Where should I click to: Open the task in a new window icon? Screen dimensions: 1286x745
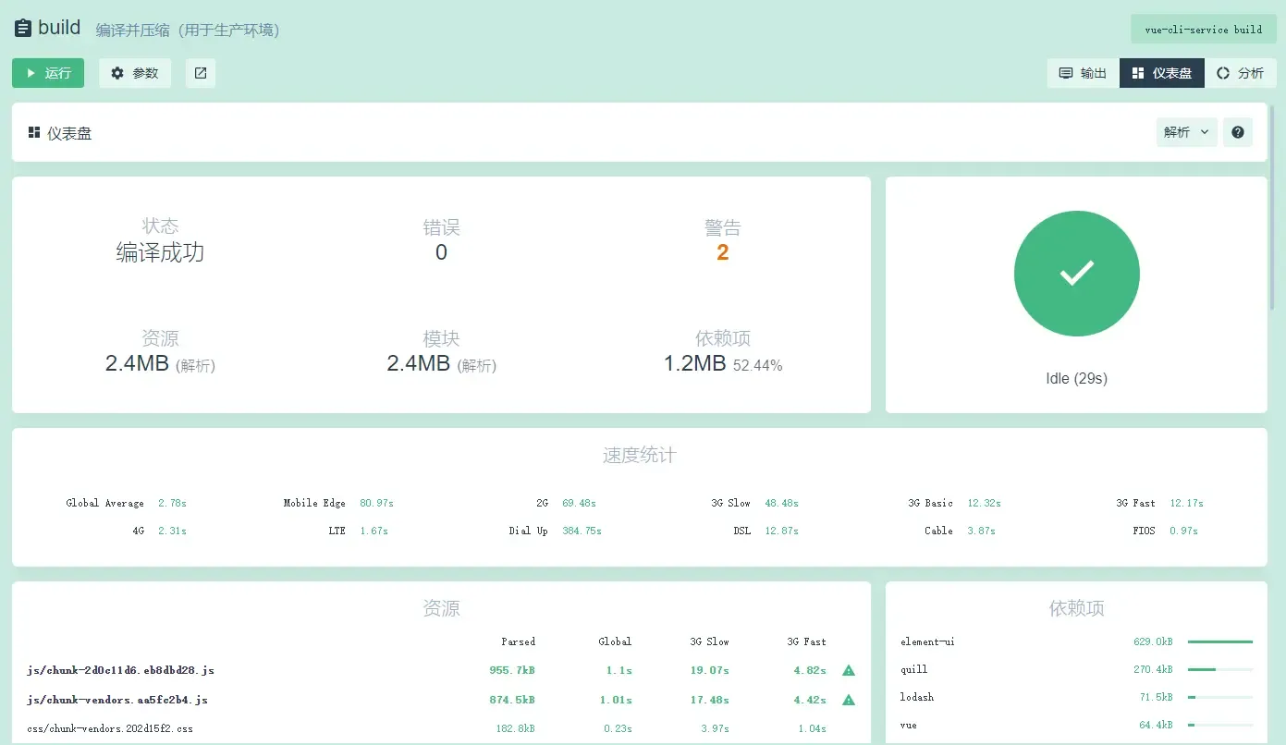pos(201,73)
